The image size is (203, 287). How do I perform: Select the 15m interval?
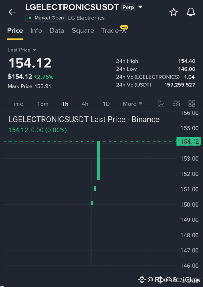[43, 104]
